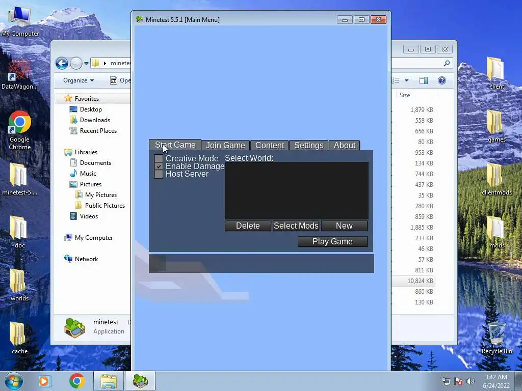Open Recent Places in the sidebar
522x391 pixels.
click(x=98, y=131)
